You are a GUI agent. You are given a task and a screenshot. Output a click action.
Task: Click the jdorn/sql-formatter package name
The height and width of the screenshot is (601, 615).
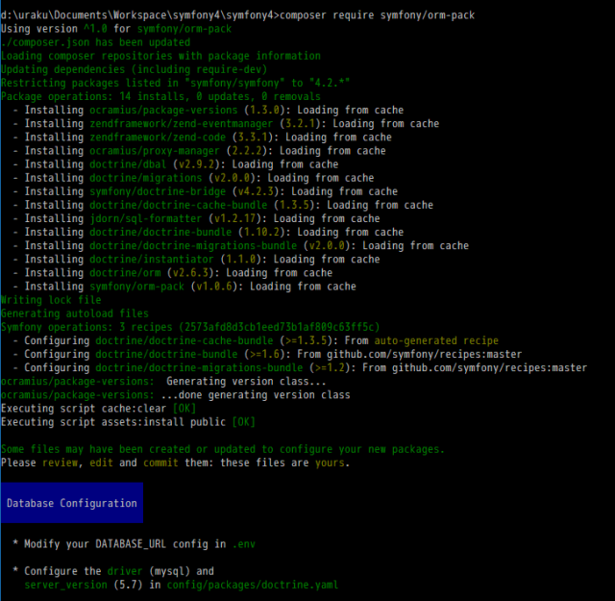[x=149, y=218]
